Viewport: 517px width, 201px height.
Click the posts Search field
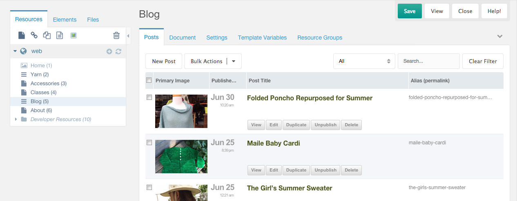[x=428, y=61]
